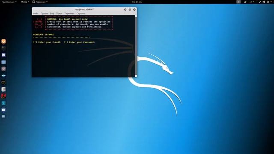
Task: Open the Вид menu in terminal
Action: click(x=52, y=13)
